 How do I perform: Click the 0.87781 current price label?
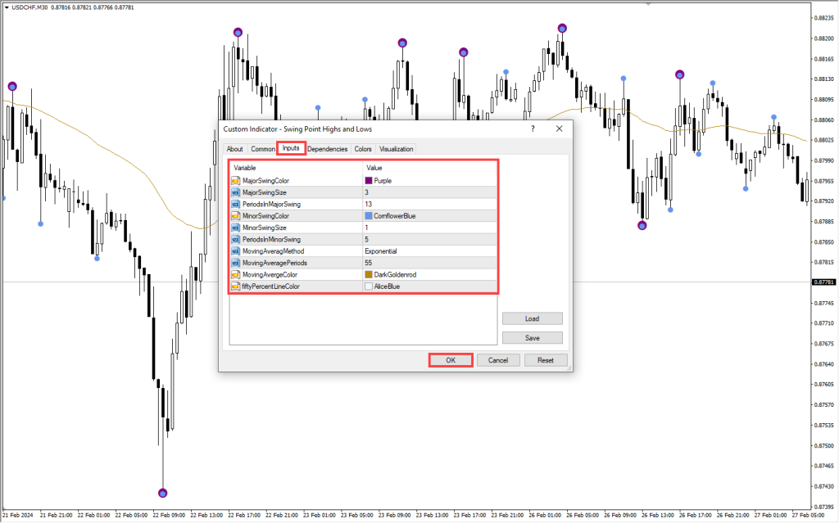click(x=824, y=282)
